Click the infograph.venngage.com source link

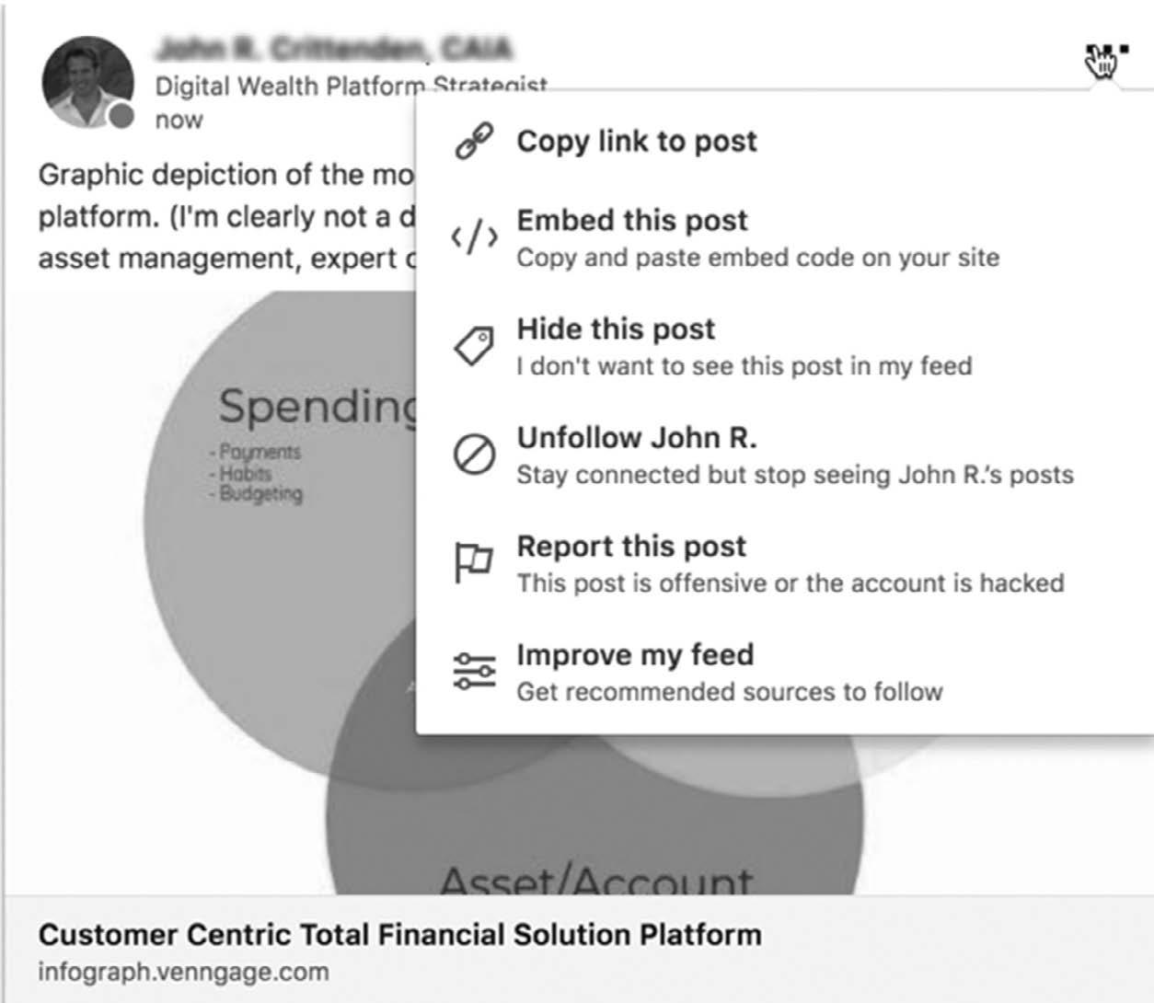tap(183, 972)
